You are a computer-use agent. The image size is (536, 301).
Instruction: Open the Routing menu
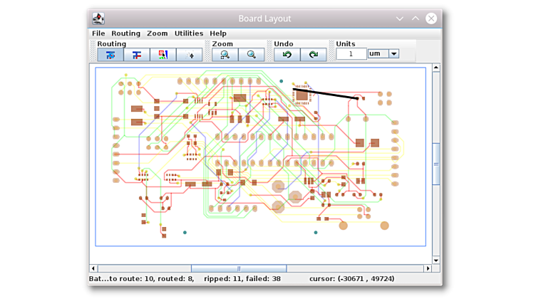[x=125, y=33]
